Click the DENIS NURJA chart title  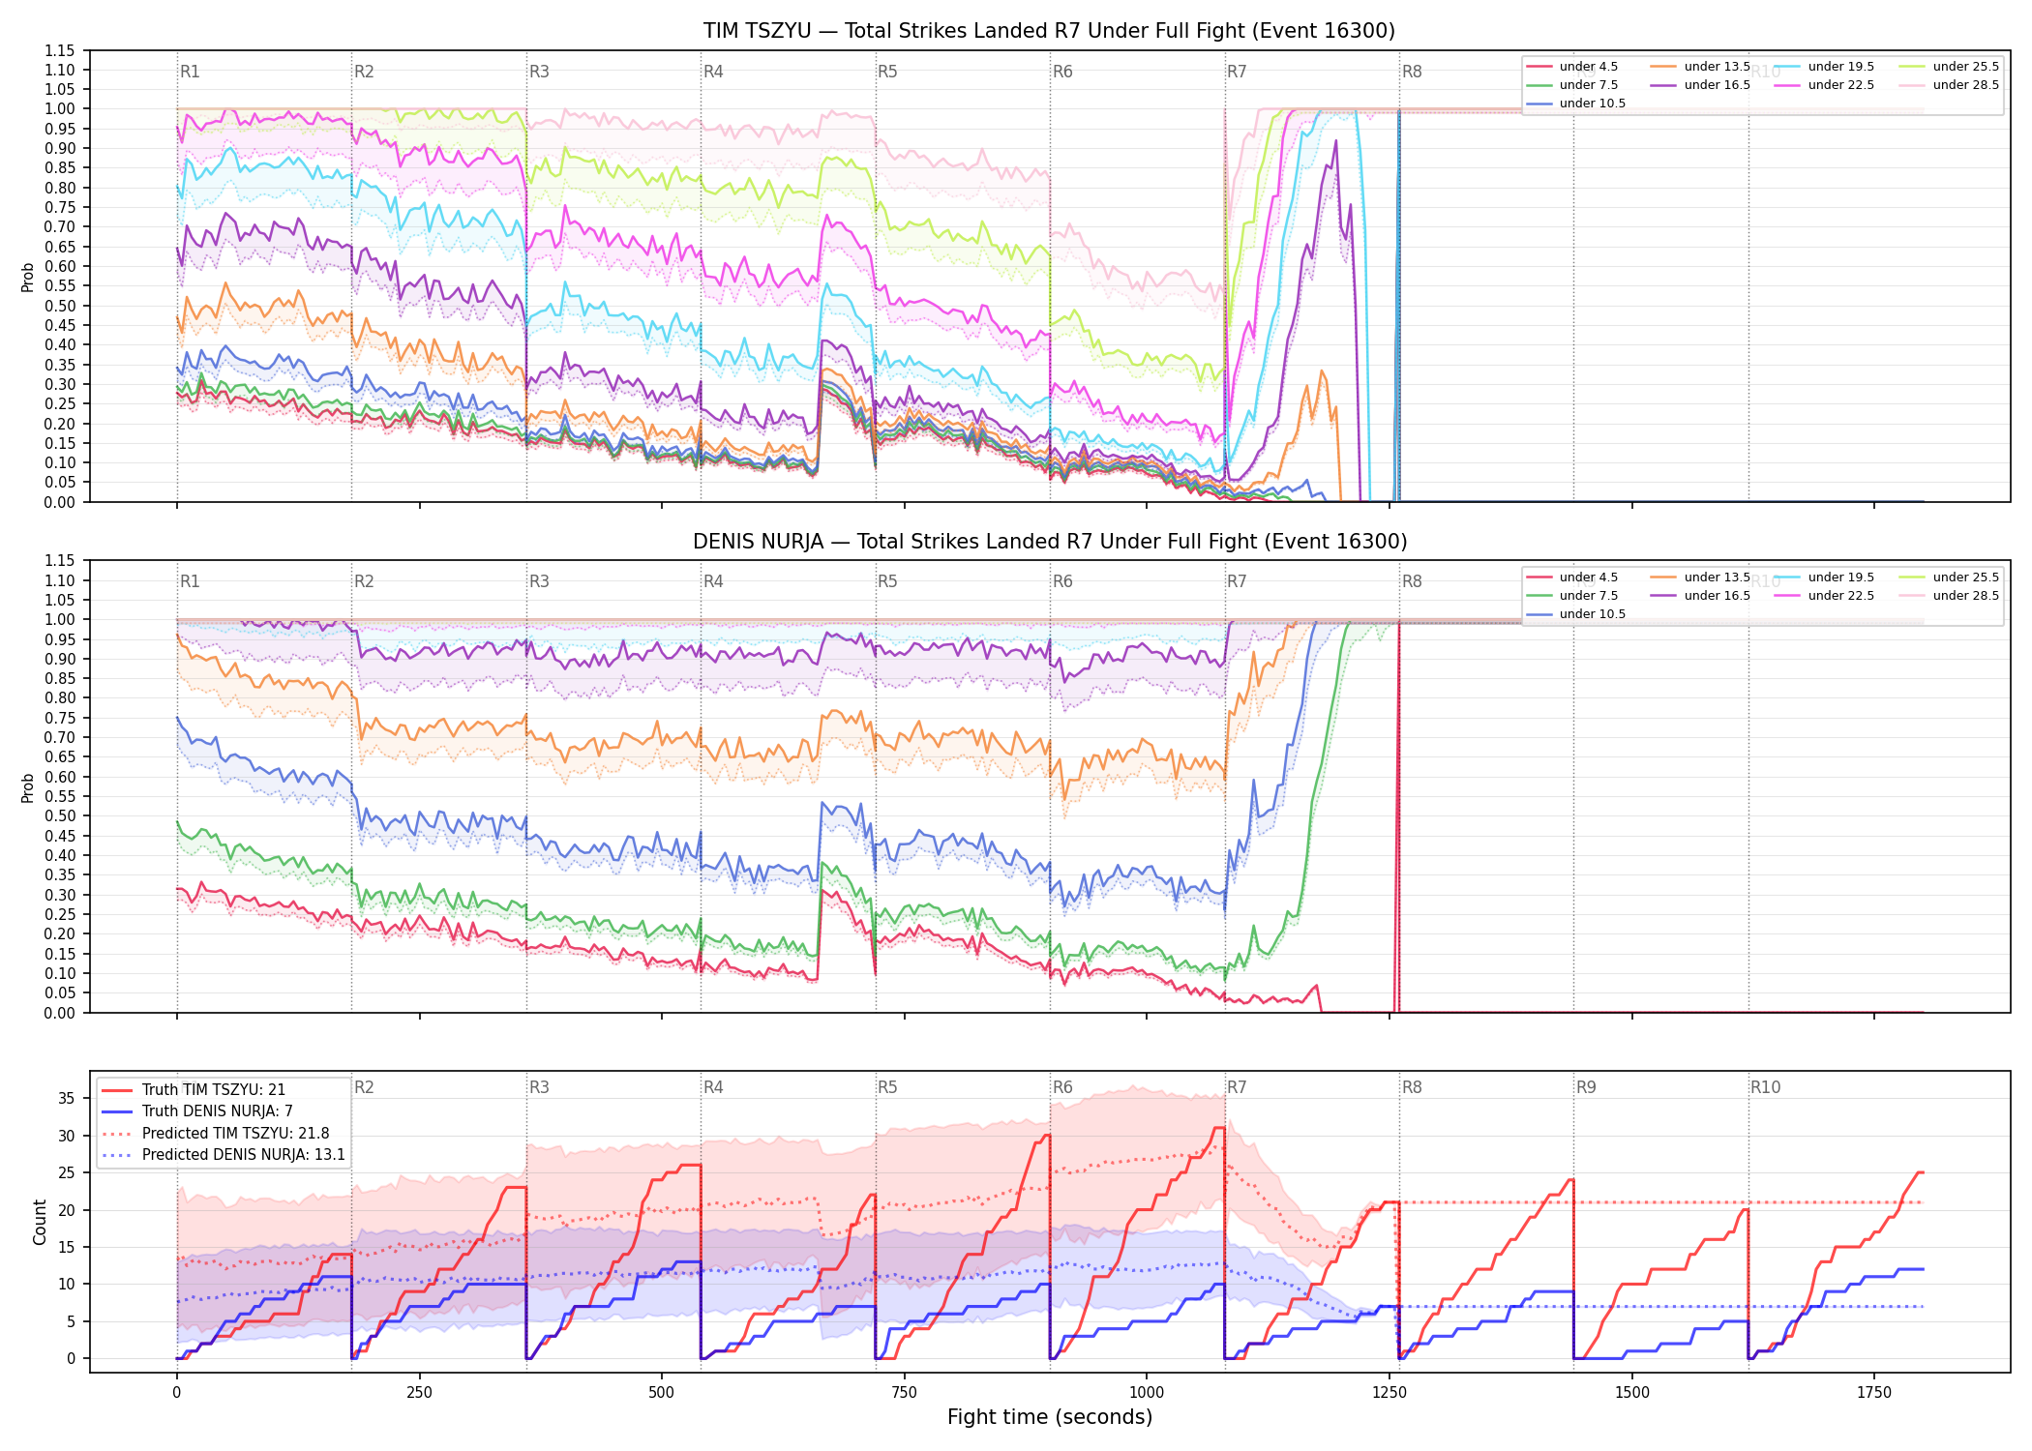pyautogui.click(x=1050, y=542)
